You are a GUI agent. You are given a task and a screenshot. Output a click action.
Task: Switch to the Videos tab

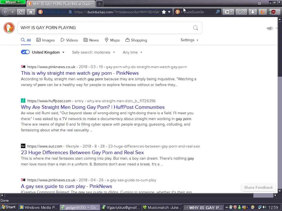click(x=69, y=40)
